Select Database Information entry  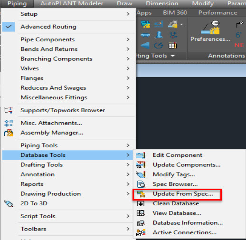point(188,223)
